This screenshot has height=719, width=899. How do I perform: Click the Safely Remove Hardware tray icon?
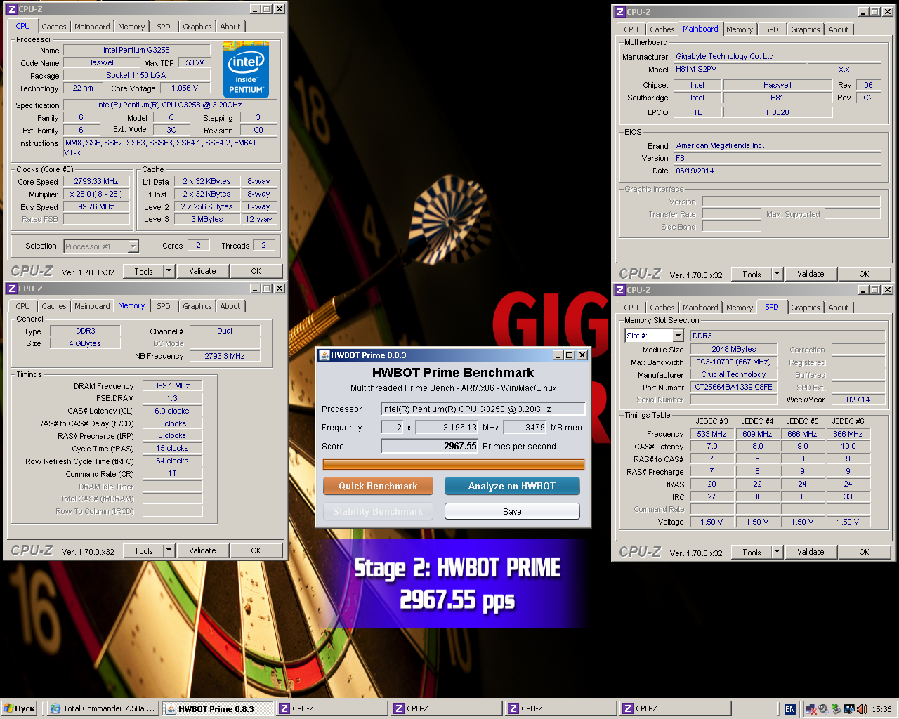[836, 709]
